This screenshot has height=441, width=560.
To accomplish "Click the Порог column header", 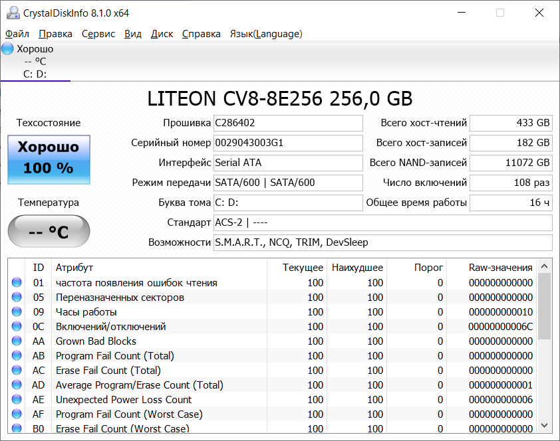I will point(417,268).
